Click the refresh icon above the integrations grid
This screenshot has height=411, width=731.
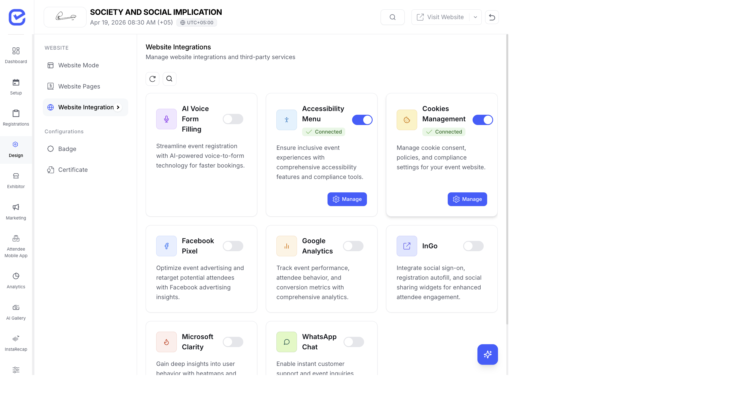pyautogui.click(x=152, y=79)
